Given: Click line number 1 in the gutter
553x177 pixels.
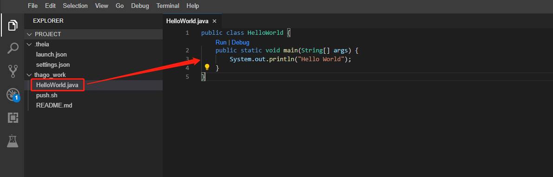Looking at the screenshot, I should (x=187, y=33).
